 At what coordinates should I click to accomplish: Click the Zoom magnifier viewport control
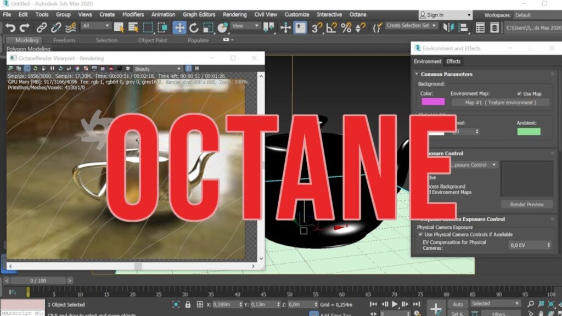pyautogui.click(x=531, y=304)
